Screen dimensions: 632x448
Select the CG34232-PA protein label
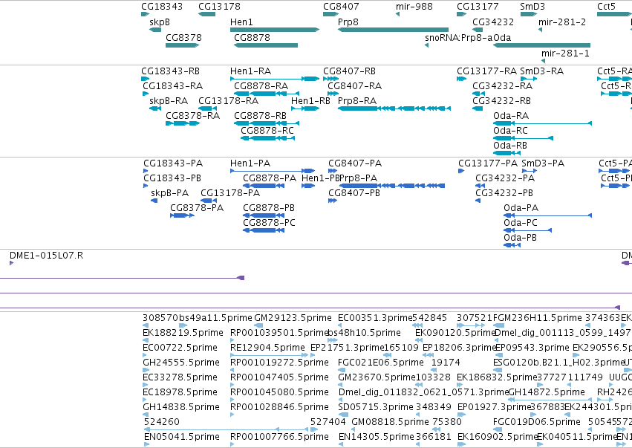505,178
